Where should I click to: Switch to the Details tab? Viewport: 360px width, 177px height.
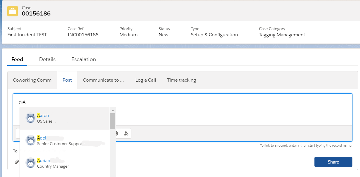[47, 59]
